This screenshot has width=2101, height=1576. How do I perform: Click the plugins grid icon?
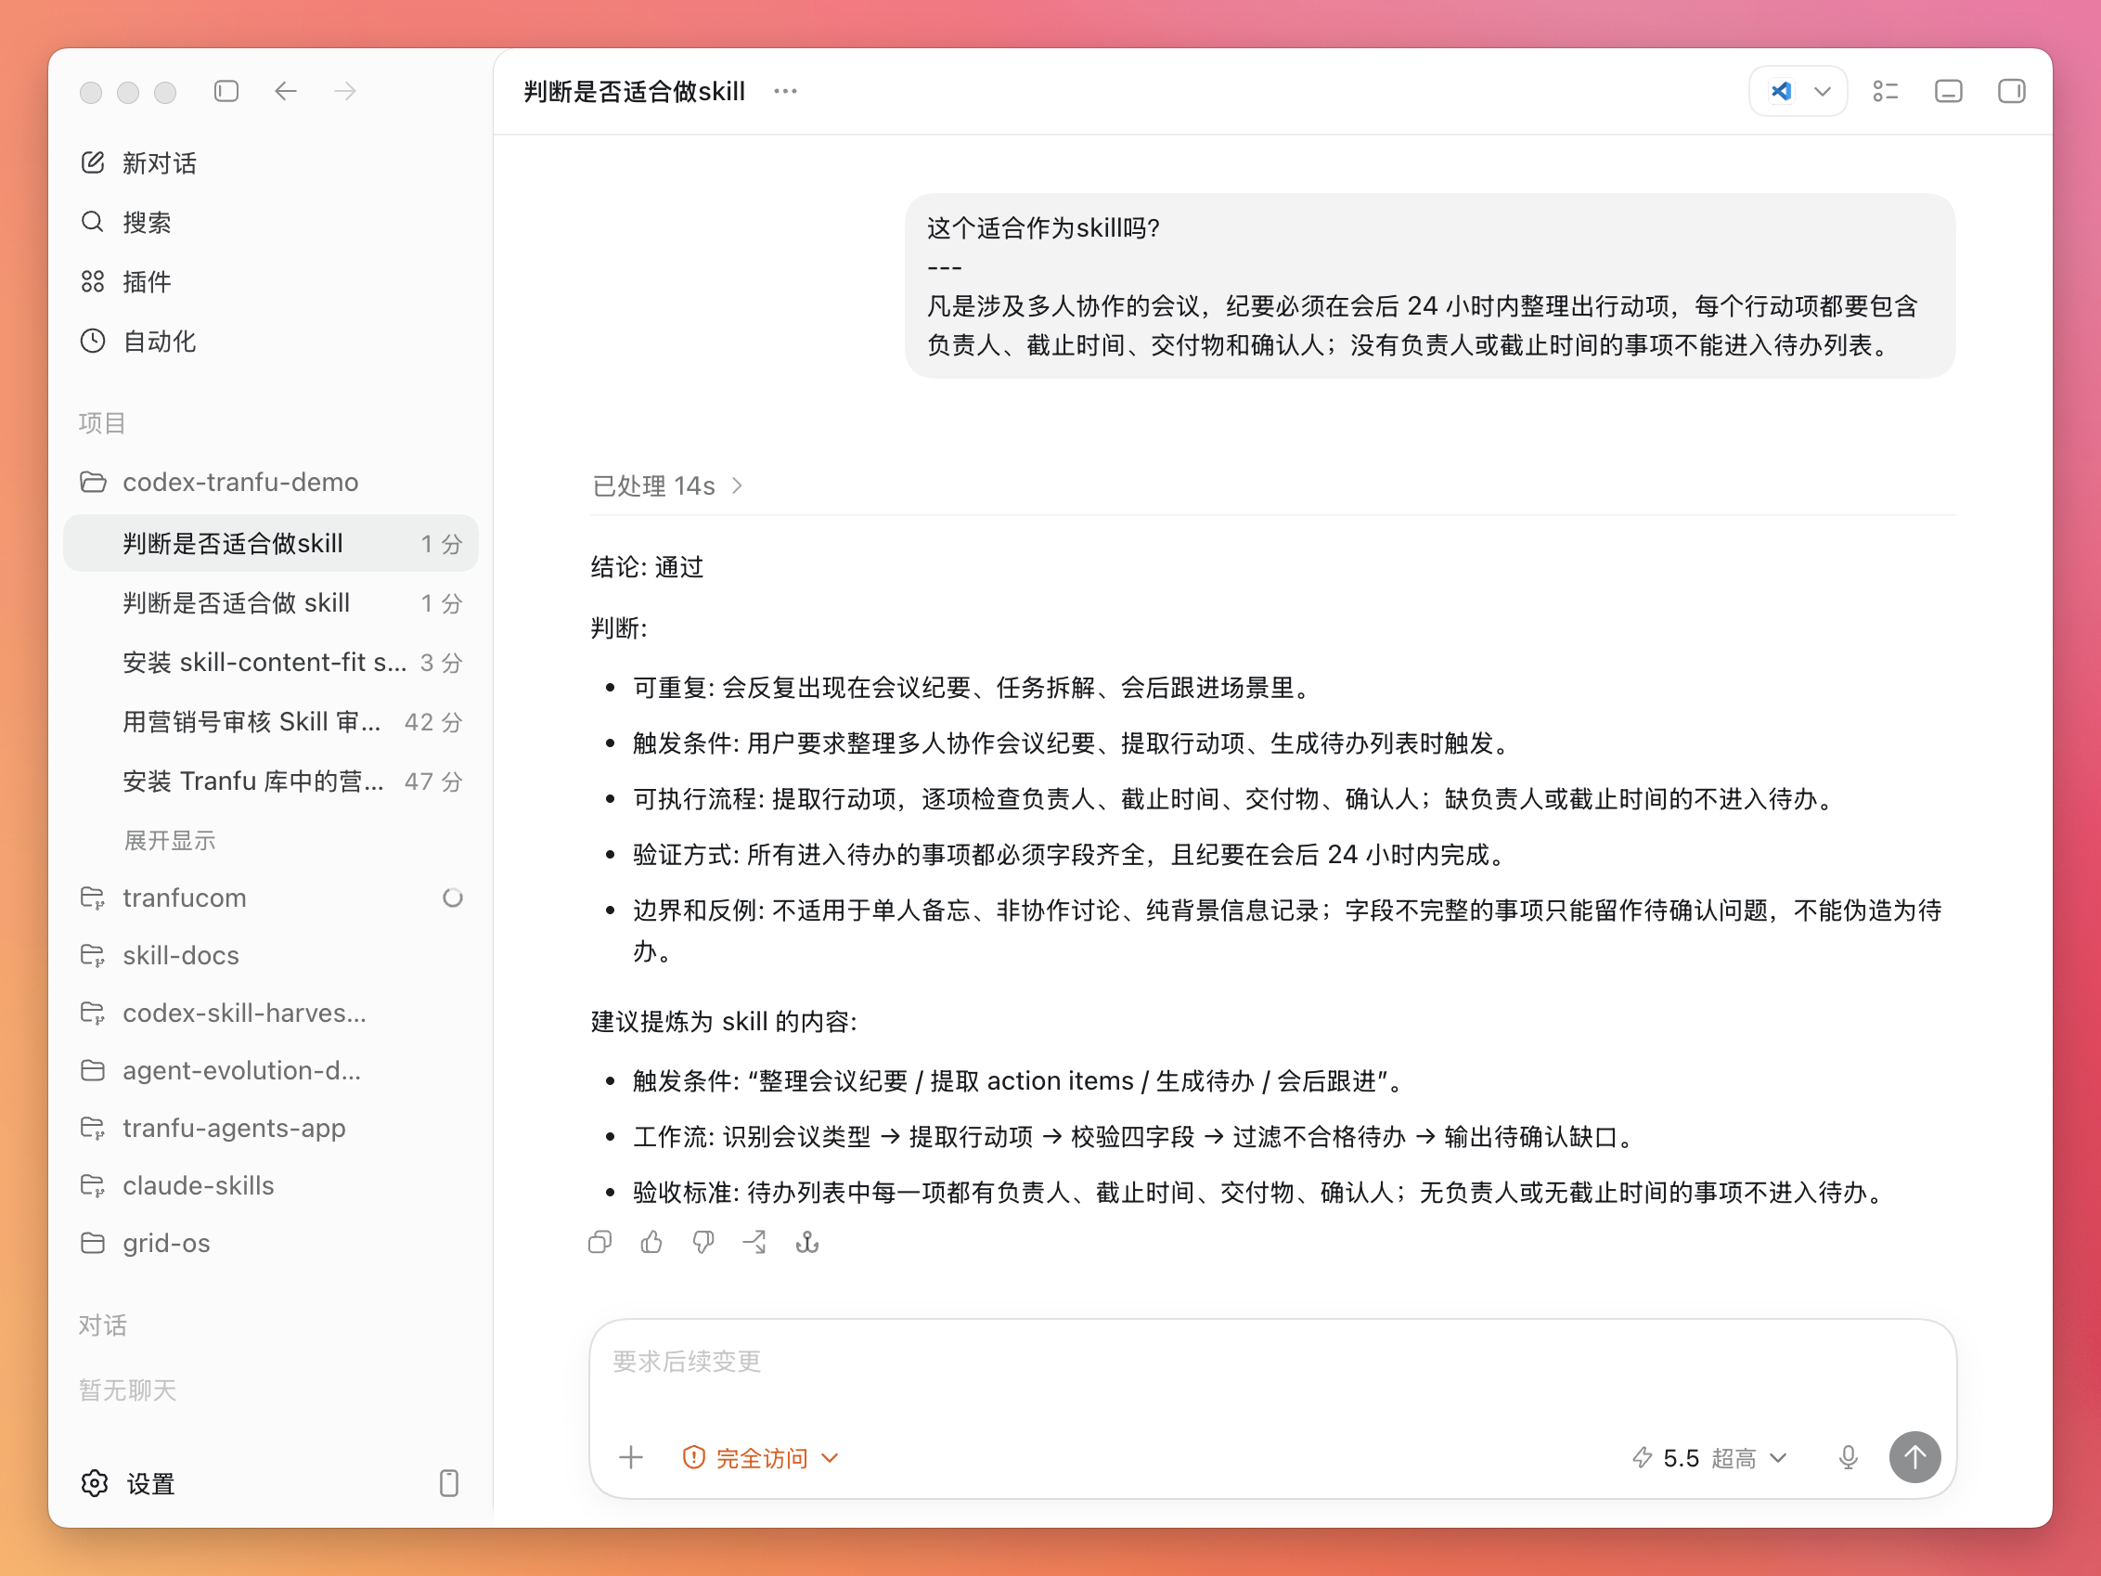(93, 282)
